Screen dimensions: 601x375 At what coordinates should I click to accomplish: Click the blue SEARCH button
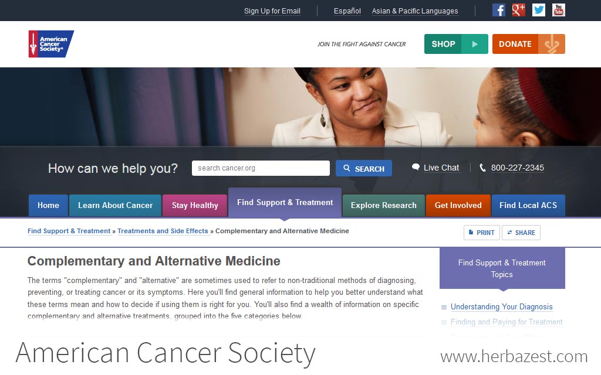point(364,168)
